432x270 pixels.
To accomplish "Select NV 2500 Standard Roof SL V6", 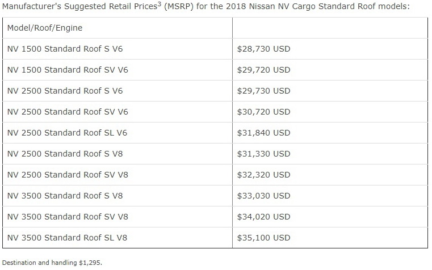I will click(67, 133).
